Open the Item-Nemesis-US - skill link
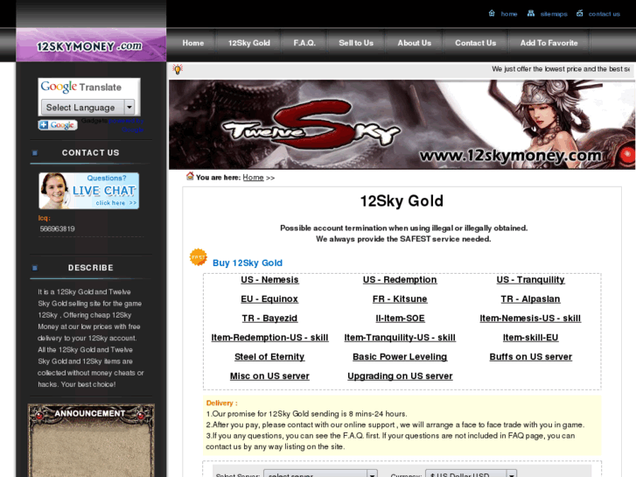Viewport: 636px width, 477px height. coord(530,319)
